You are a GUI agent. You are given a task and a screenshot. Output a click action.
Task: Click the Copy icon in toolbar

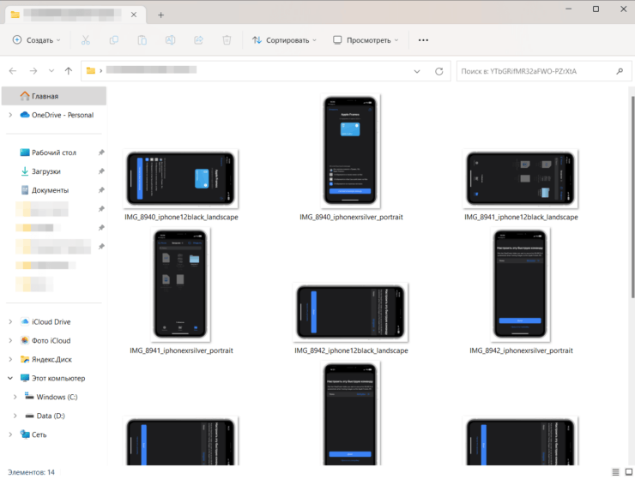(x=114, y=40)
